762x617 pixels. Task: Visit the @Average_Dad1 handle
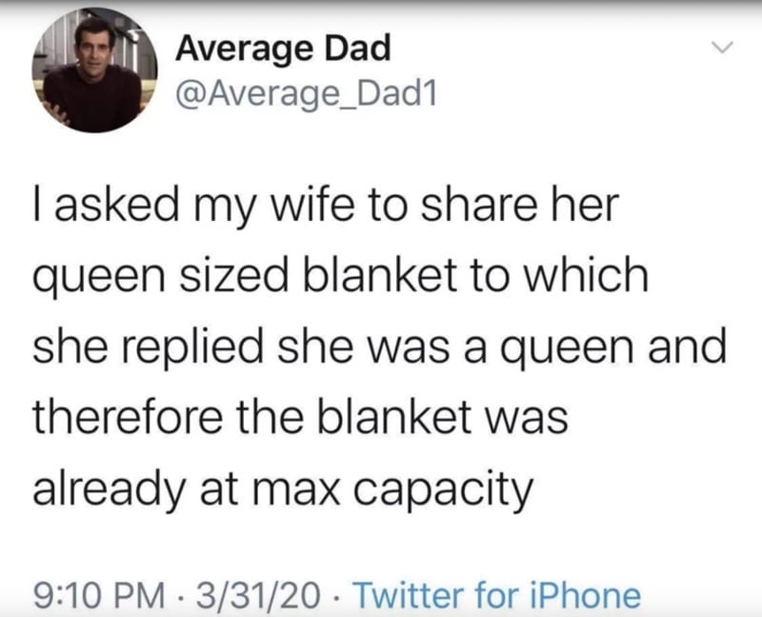(x=306, y=93)
